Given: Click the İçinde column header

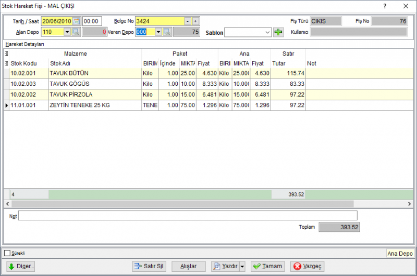Looking at the screenshot, I should pos(169,63).
